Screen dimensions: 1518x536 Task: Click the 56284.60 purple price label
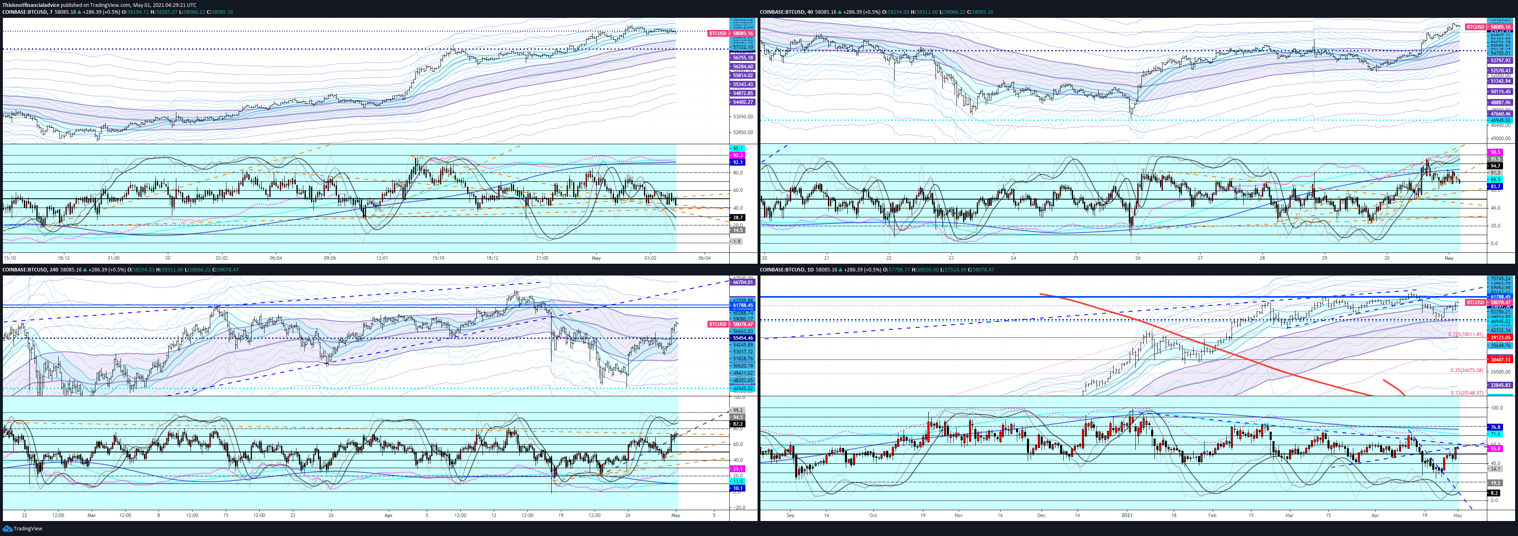(x=743, y=67)
